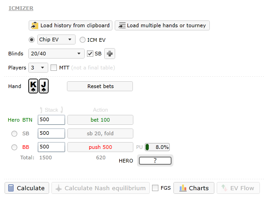Enable the MTT checkbox

54,68
